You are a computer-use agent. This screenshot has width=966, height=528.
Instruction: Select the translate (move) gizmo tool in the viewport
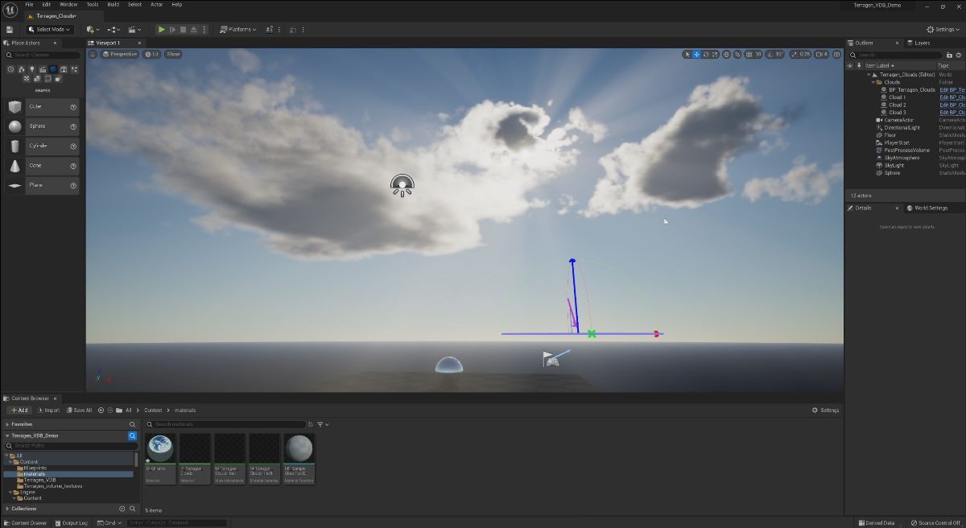point(696,55)
